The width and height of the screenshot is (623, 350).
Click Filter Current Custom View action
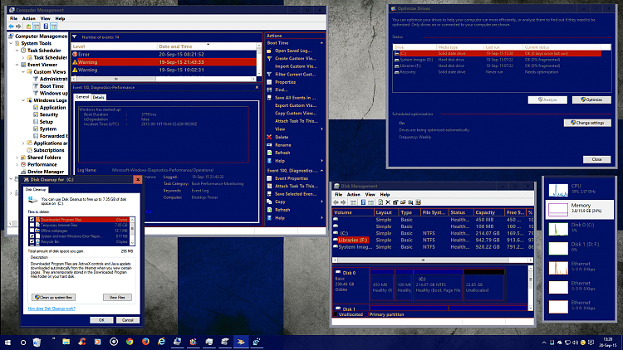click(x=295, y=74)
